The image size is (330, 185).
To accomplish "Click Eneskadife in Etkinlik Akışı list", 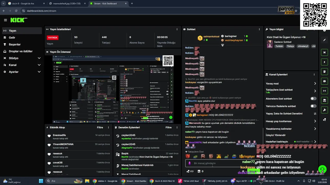I will click(59, 135).
